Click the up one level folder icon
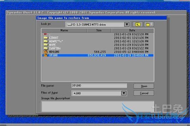This screenshot has width=190, height=126. click(x=138, y=24)
